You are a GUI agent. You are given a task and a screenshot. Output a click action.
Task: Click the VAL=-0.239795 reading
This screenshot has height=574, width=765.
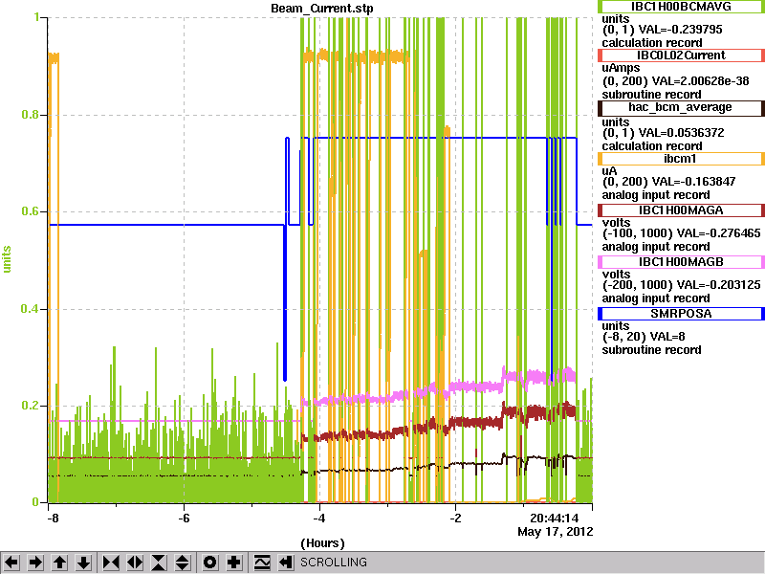[x=681, y=30]
